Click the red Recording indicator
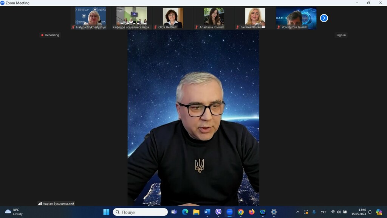387x218 pixels. [x=50, y=35]
